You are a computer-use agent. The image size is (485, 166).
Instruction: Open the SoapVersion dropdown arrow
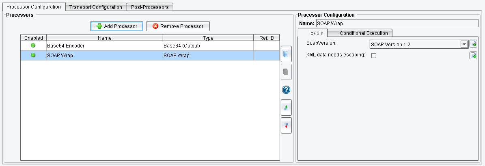pos(464,44)
